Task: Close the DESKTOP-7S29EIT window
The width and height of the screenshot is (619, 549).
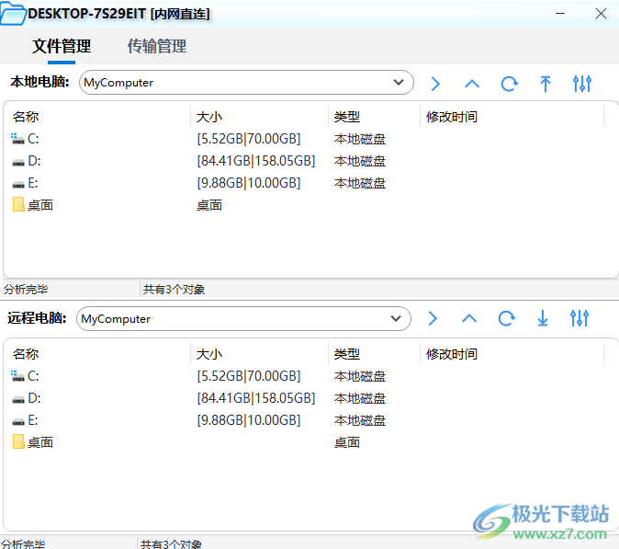Action: point(601,14)
